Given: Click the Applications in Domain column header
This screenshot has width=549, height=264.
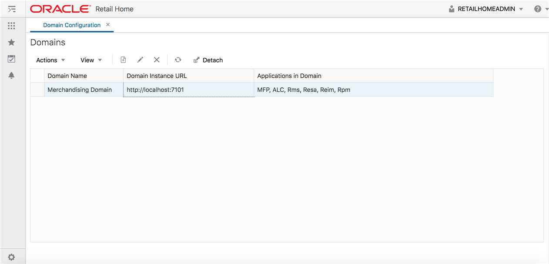Looking at the screenshot, I should click(x=374, y=76).
